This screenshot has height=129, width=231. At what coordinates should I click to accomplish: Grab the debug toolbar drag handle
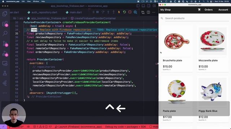93,12
